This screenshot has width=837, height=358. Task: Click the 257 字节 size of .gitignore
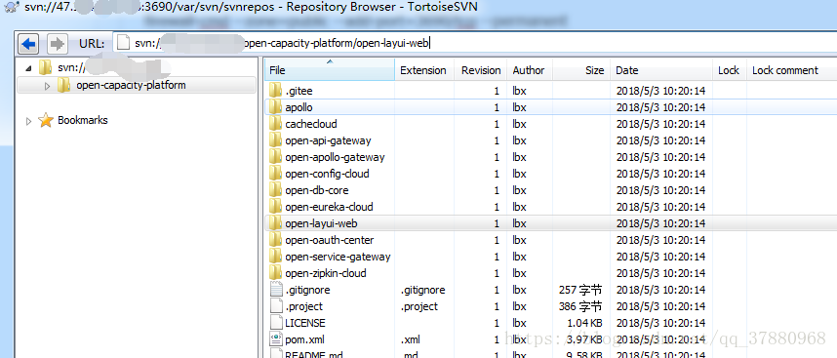click(x=580, y=291)
